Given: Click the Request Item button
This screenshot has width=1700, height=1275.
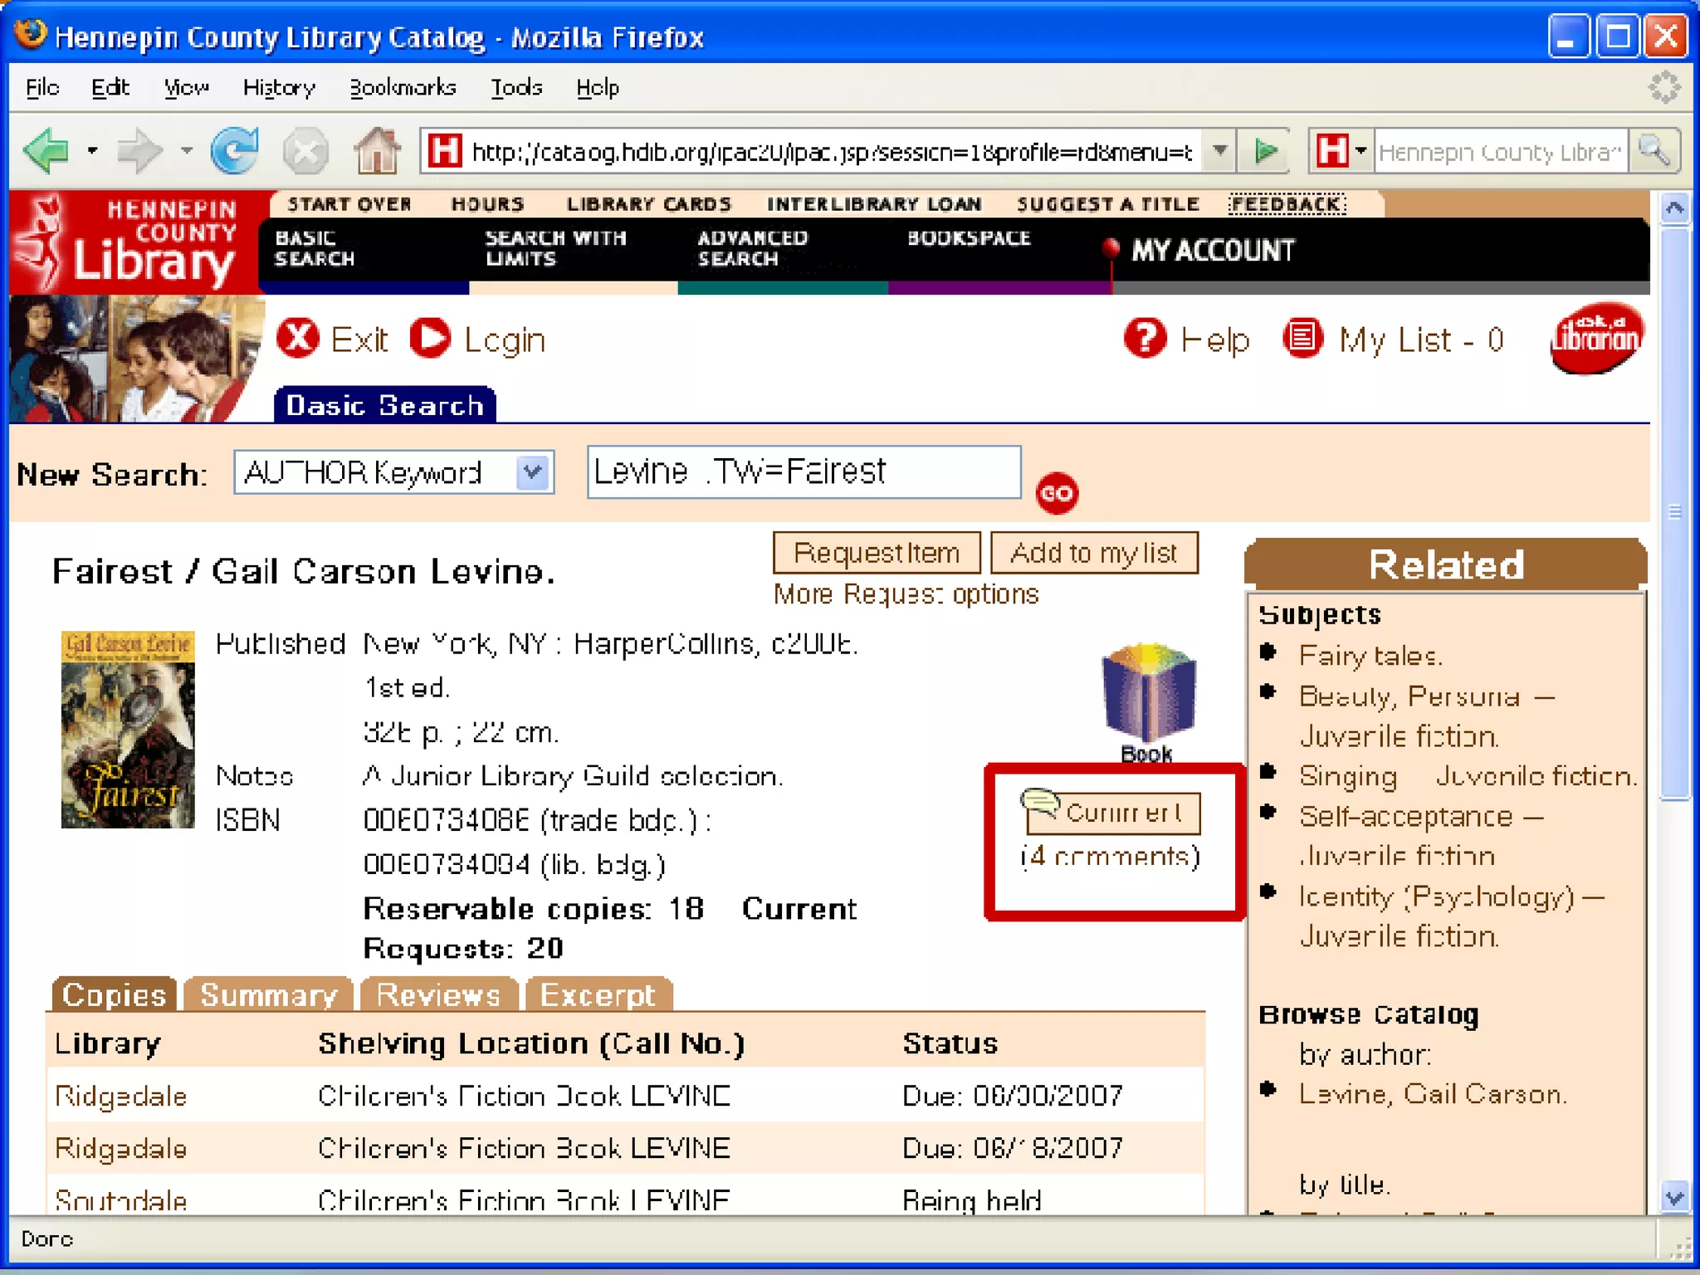Looking at the screenshot, I should click(x=876, y=553).
